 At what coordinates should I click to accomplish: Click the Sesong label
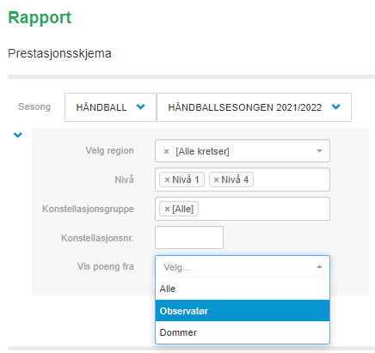tap(34, 107)
